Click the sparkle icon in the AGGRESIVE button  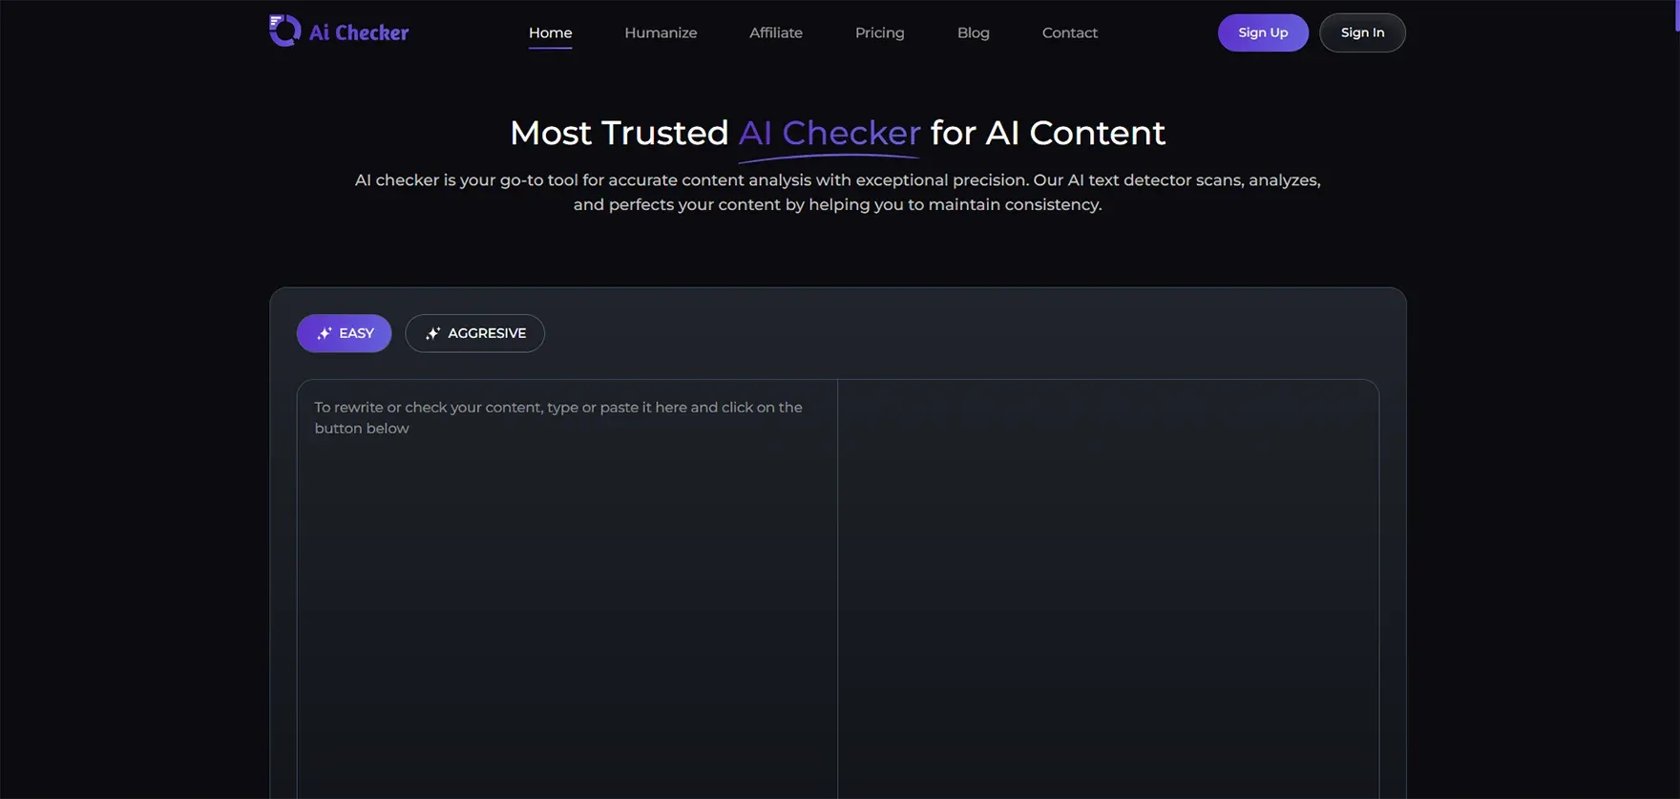coord(432,333)
